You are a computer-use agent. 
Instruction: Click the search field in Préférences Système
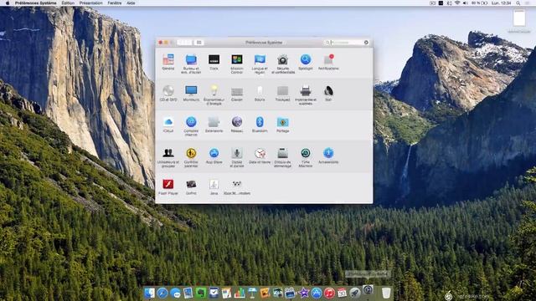click(346, 43)
